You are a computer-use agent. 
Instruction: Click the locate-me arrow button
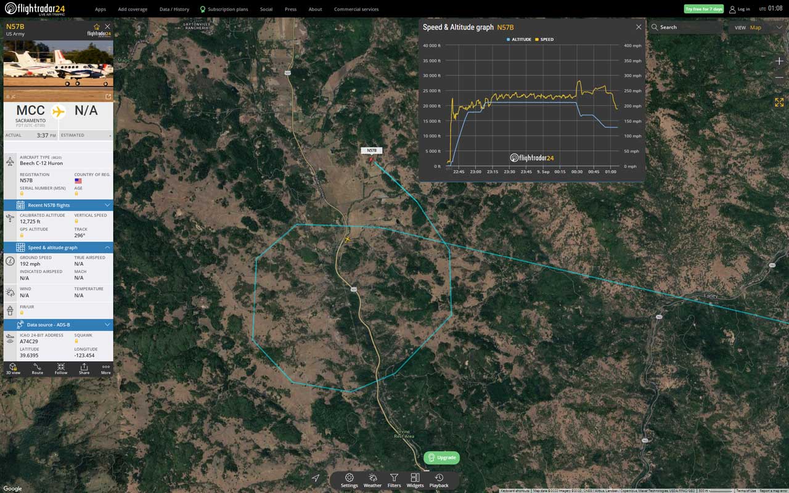tap(316, 478)
